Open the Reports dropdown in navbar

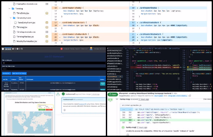coord(78,49)
